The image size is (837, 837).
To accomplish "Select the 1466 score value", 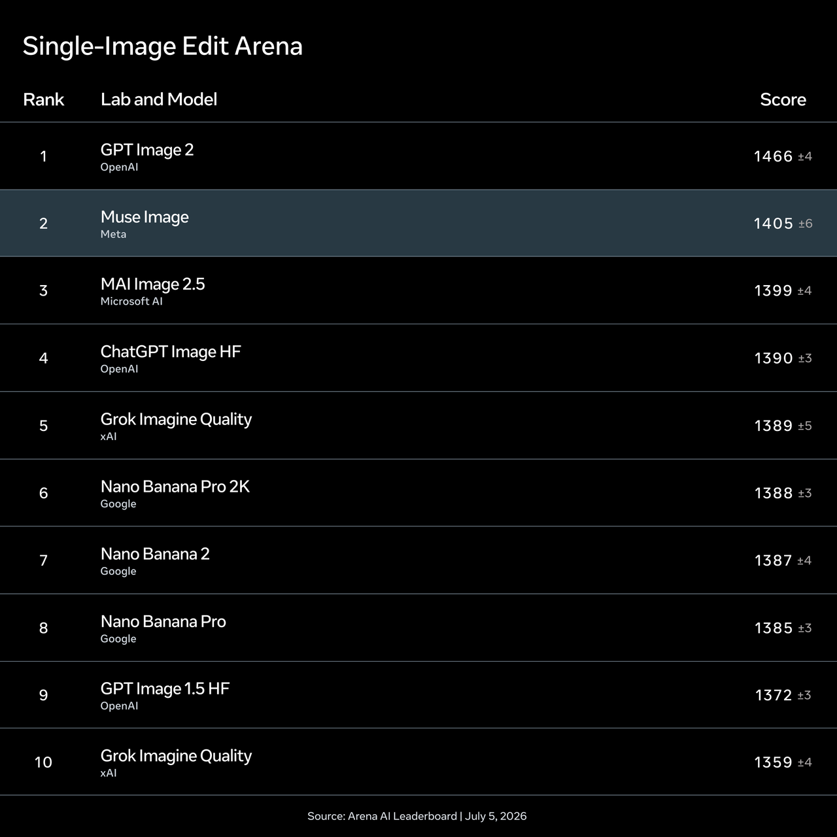I will click(774, 156).
